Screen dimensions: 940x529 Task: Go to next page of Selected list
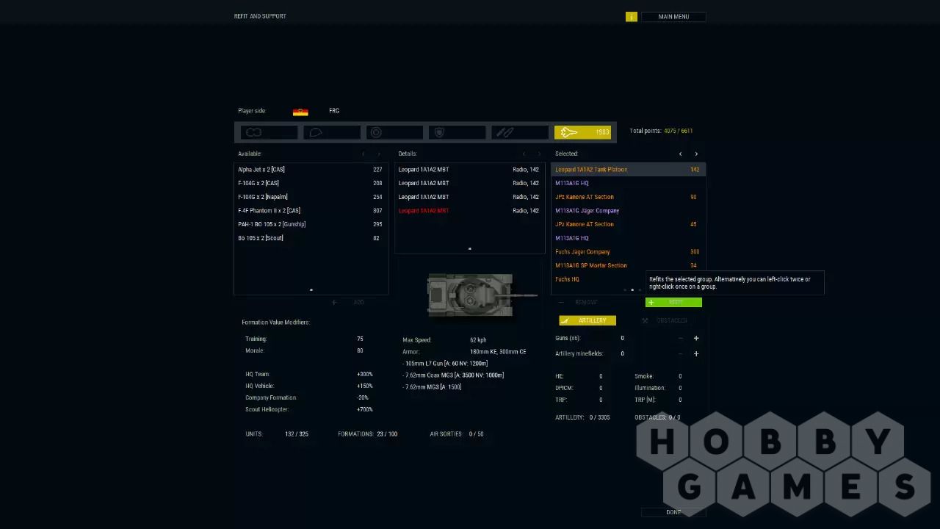696,154
